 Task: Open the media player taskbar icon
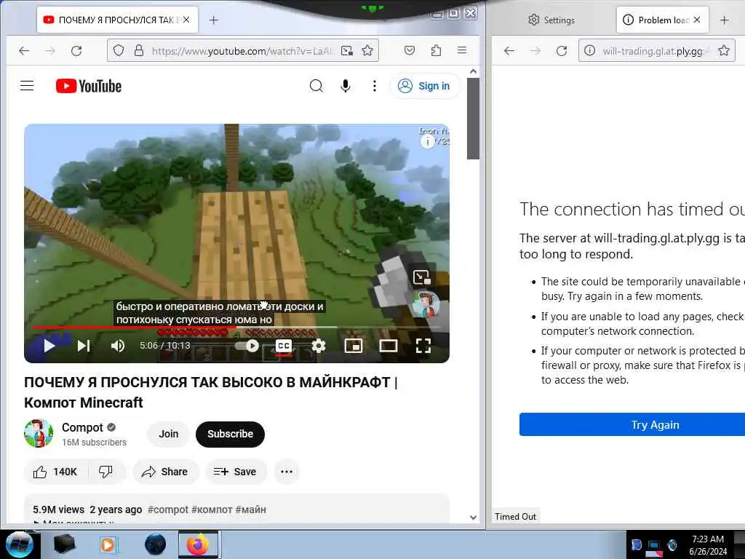pyautogui.click(x=108, y=544)
